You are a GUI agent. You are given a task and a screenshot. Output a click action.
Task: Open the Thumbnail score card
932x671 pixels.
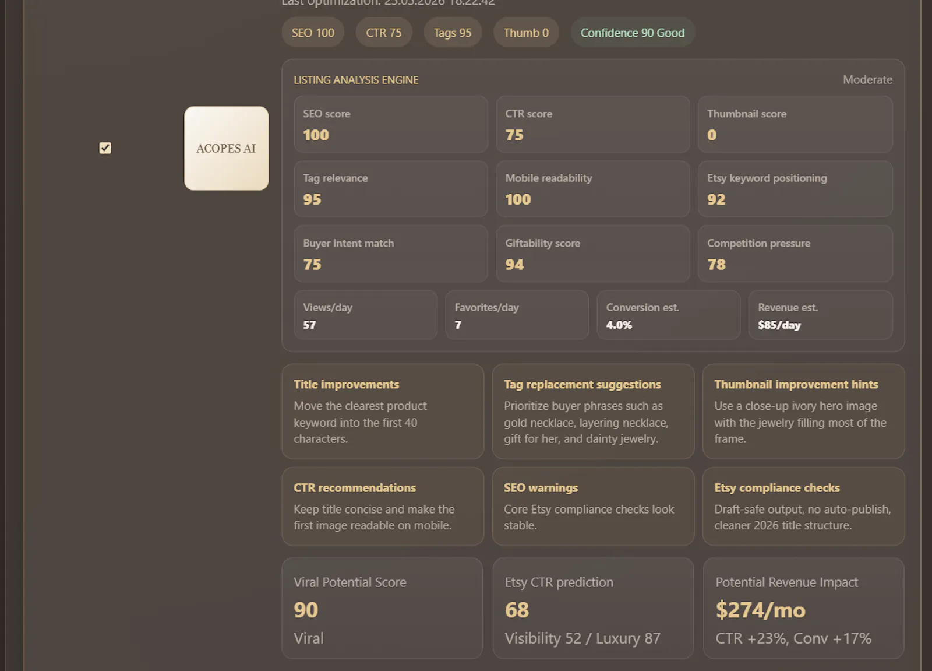click(795, 124)
